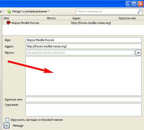Click the Описание description text area
144x130 pixels.
click(x=83, y=110)
